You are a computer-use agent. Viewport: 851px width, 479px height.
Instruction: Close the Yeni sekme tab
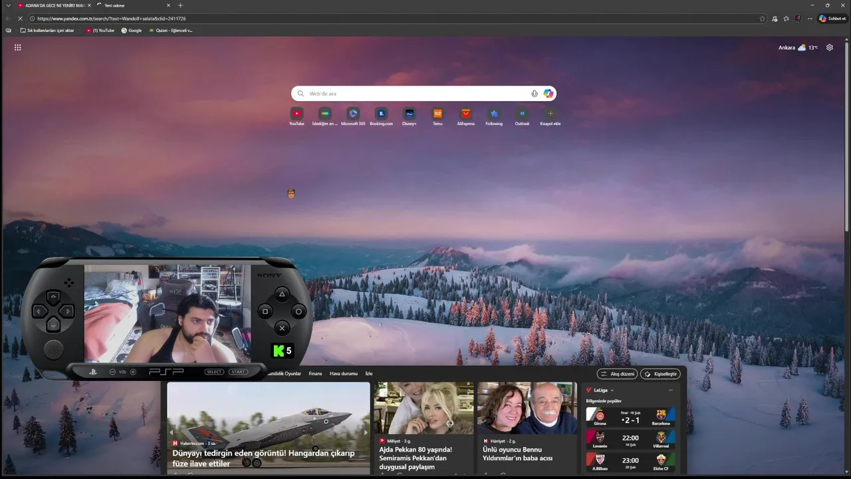pos(168,5)
